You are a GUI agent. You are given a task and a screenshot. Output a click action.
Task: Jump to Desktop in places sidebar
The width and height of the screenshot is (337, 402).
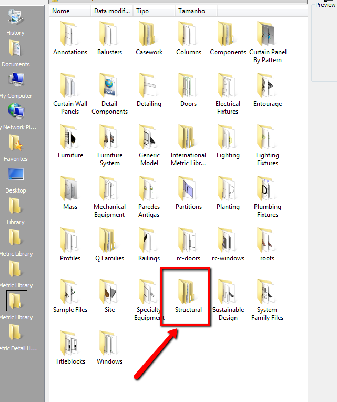pos(15,180)
